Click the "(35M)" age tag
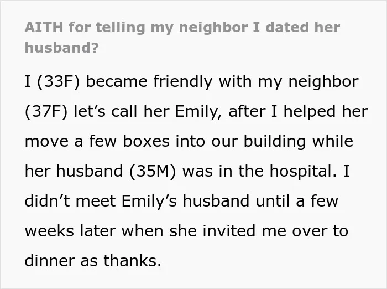387x289 pixels. pyautogui.click(x=153, y=171)
